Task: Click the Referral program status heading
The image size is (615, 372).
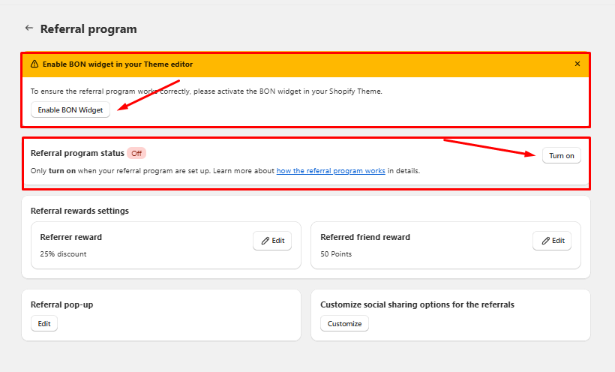Action: tap(77, 153)
